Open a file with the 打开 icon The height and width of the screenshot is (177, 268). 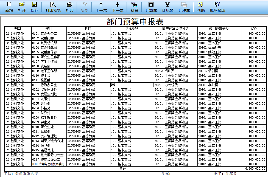pos(22,7)
